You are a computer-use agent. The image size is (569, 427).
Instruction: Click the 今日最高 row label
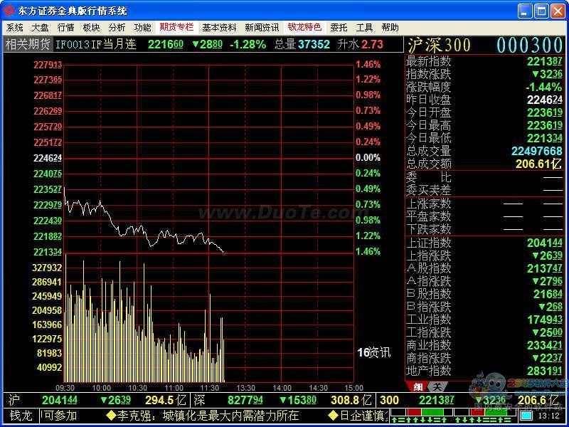coord(429,126)
